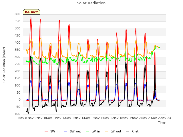Click the Nov 23 x-axis tick label
The width and height of the screenshot is (183, 137).
[x=166, y=118]
